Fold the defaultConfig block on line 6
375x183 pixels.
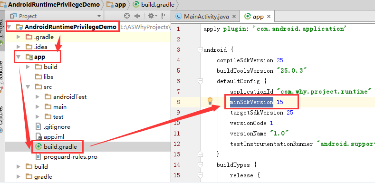tap(201, 81)
